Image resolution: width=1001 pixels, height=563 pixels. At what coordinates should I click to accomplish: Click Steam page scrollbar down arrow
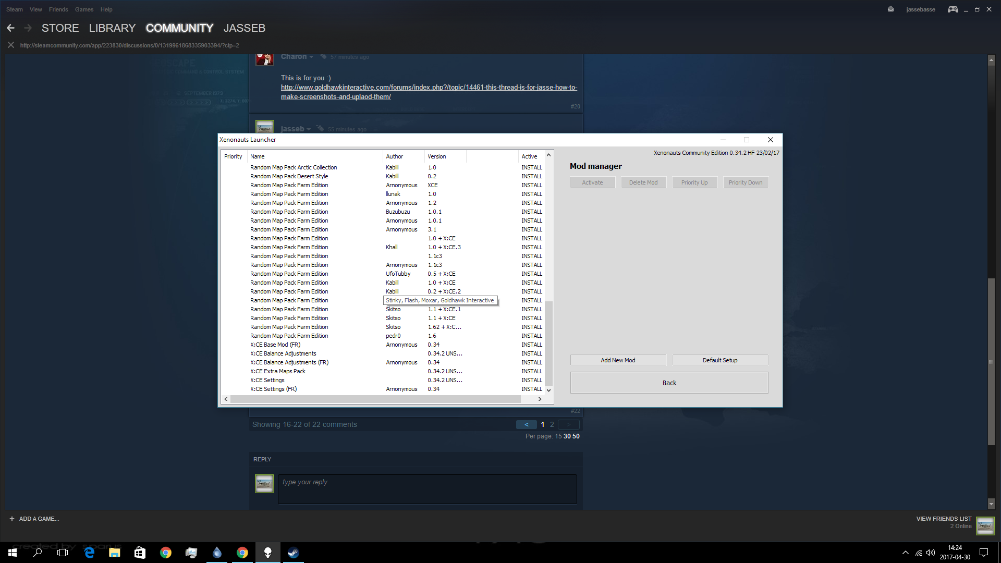(991, 504)
